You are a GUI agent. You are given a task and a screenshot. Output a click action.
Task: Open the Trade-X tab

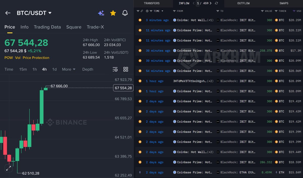click(95, 27)
